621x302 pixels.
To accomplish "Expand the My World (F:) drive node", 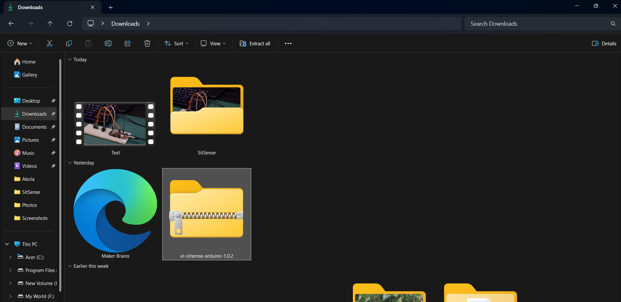I will [x=10, y=296].
